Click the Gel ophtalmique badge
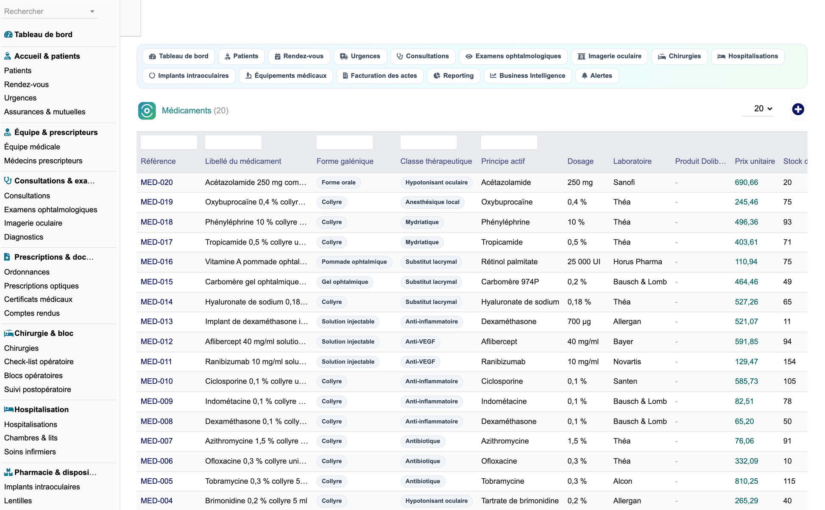 point(345,282)
